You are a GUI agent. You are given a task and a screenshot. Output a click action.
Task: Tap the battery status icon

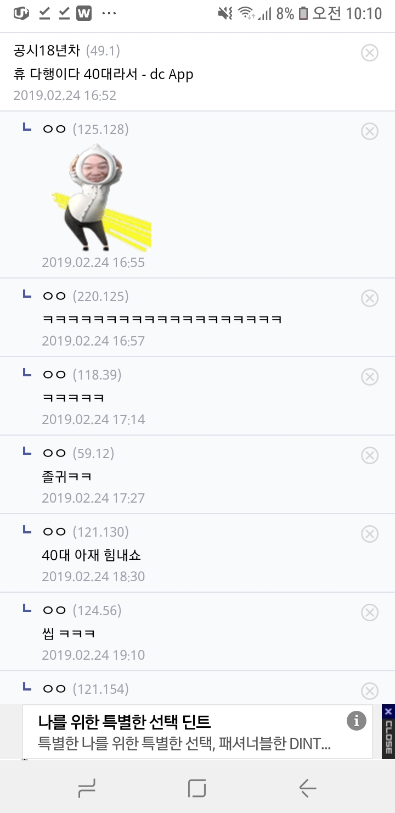pyautogui.click(x=303, y=14)
